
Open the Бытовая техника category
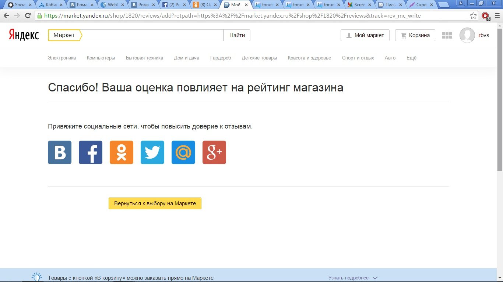tap(144, 58)
